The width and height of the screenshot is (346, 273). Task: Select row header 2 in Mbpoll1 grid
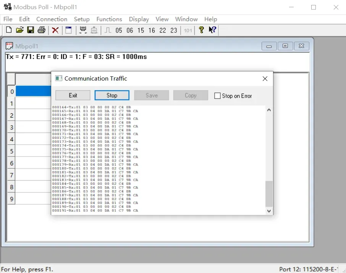pos(11,115)
